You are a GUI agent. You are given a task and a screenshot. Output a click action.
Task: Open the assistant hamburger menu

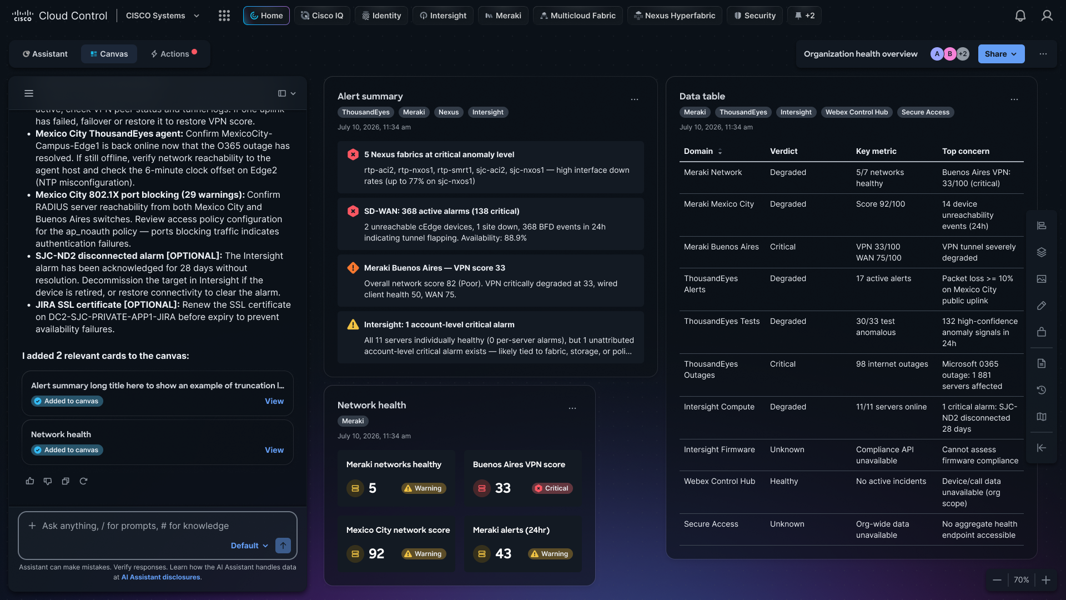pos(29,93)
